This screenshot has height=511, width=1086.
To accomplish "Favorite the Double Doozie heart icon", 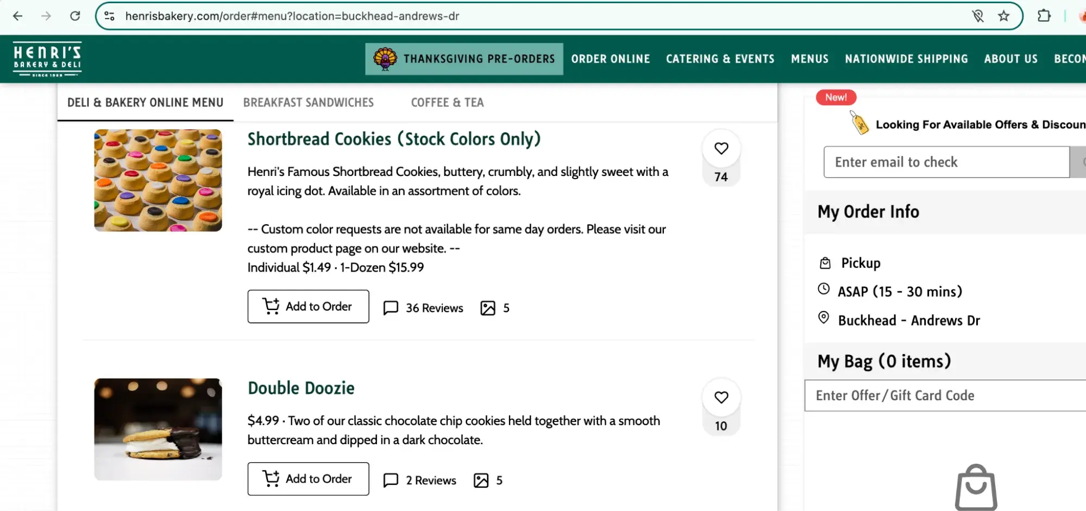I will click(x=721, y=398).
